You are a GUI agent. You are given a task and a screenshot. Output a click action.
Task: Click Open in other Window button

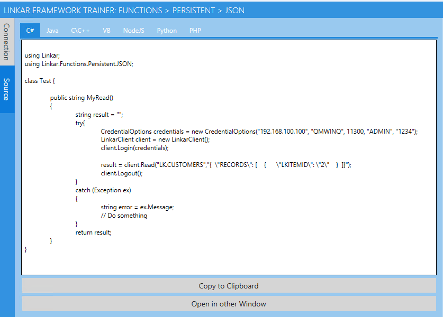click(x=229, y=304)
